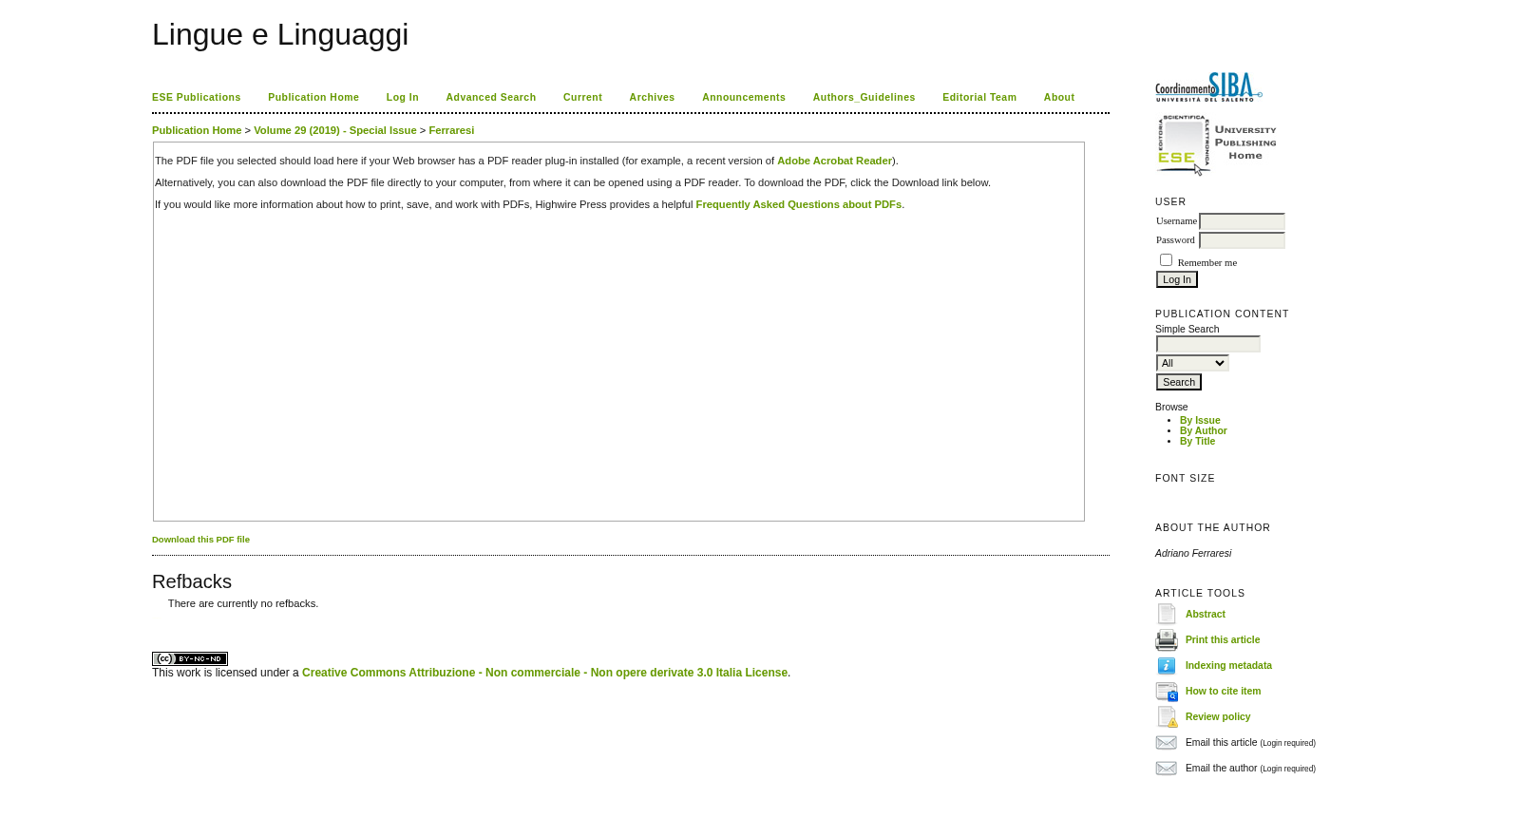This screenshot has height=818, width=1520.
Task: Click the Coordinamento SIBA logo
Action: pyautogui.click(x=1208, y=86)
